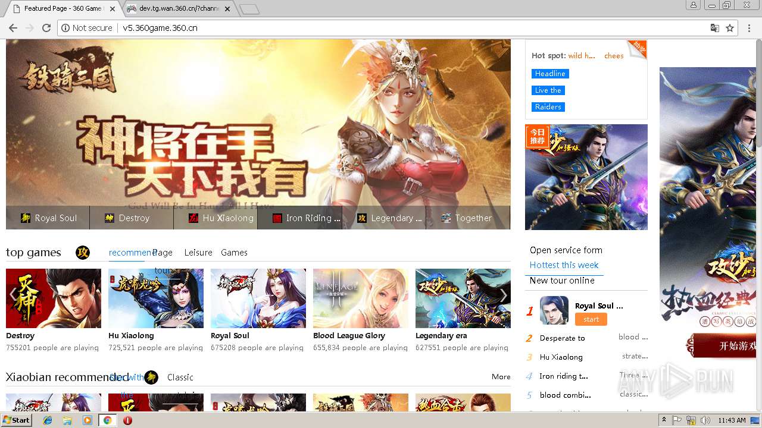This screenshot has height=428, width=762.
Task: Click the round icon beside Xiaobian recommended
Action: [151, 377]
